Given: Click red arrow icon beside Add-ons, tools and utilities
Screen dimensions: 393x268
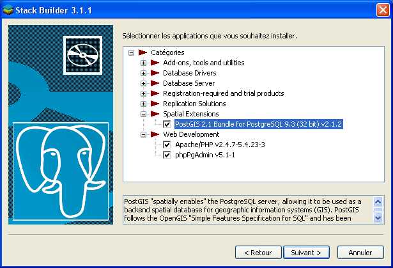Looking at the screenshot, I should coord(155,63).
